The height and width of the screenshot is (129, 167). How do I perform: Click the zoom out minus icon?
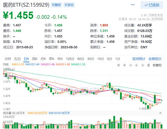coord(131,65)
